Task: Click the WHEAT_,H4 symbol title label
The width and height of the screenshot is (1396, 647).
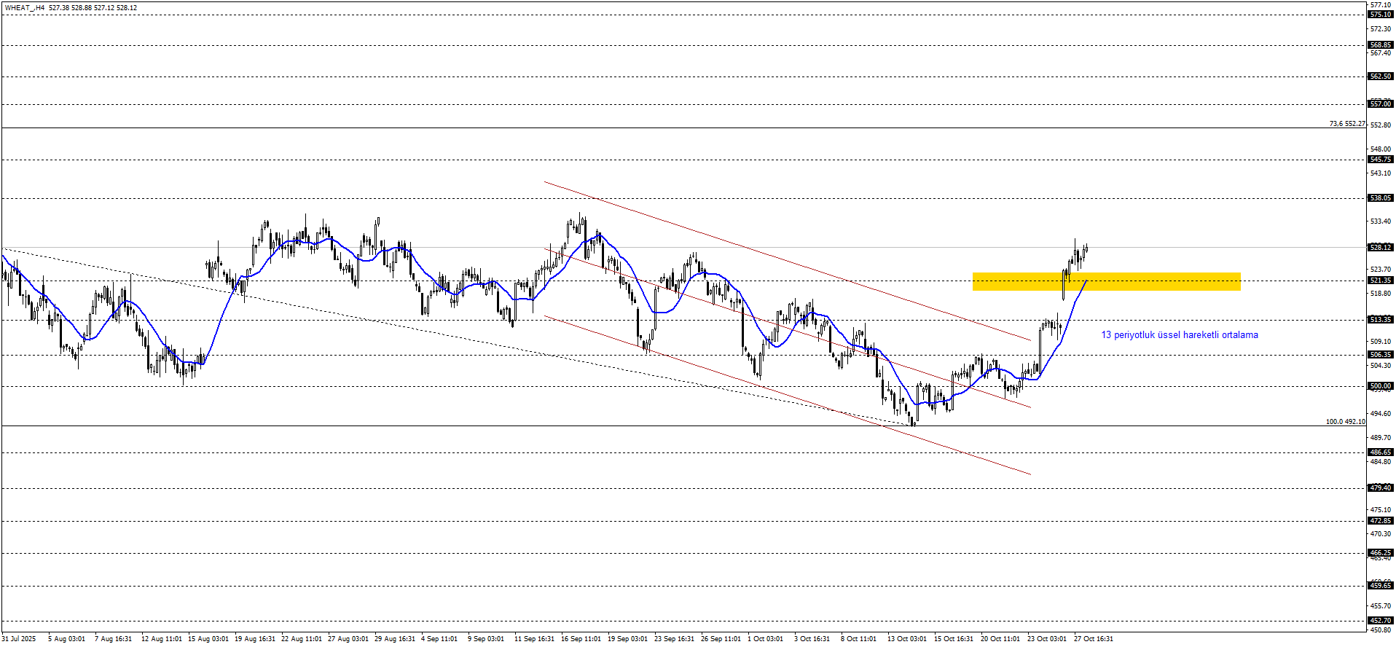Action: (x=25, y=8)
